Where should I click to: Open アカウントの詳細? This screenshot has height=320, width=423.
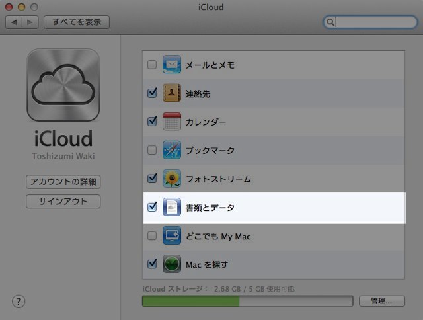click(x=63, y=182)
